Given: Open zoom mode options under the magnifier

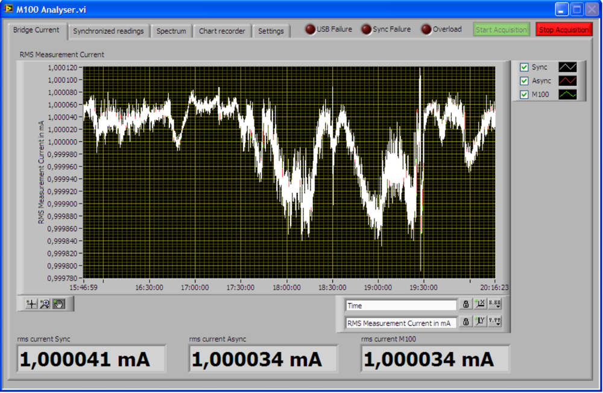Looking at the screenshot, I should 47,308.
